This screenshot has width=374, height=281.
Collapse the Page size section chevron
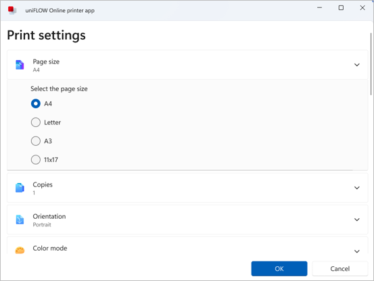(357, 65)
